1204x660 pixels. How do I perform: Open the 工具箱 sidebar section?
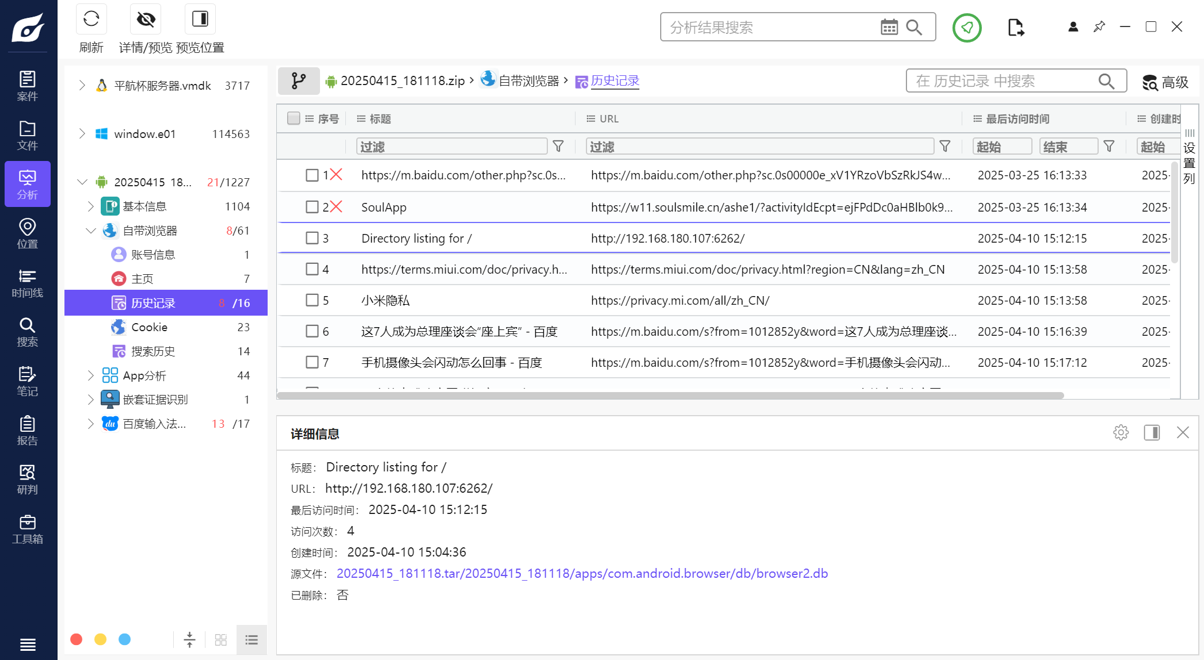(x=28, y=529)
